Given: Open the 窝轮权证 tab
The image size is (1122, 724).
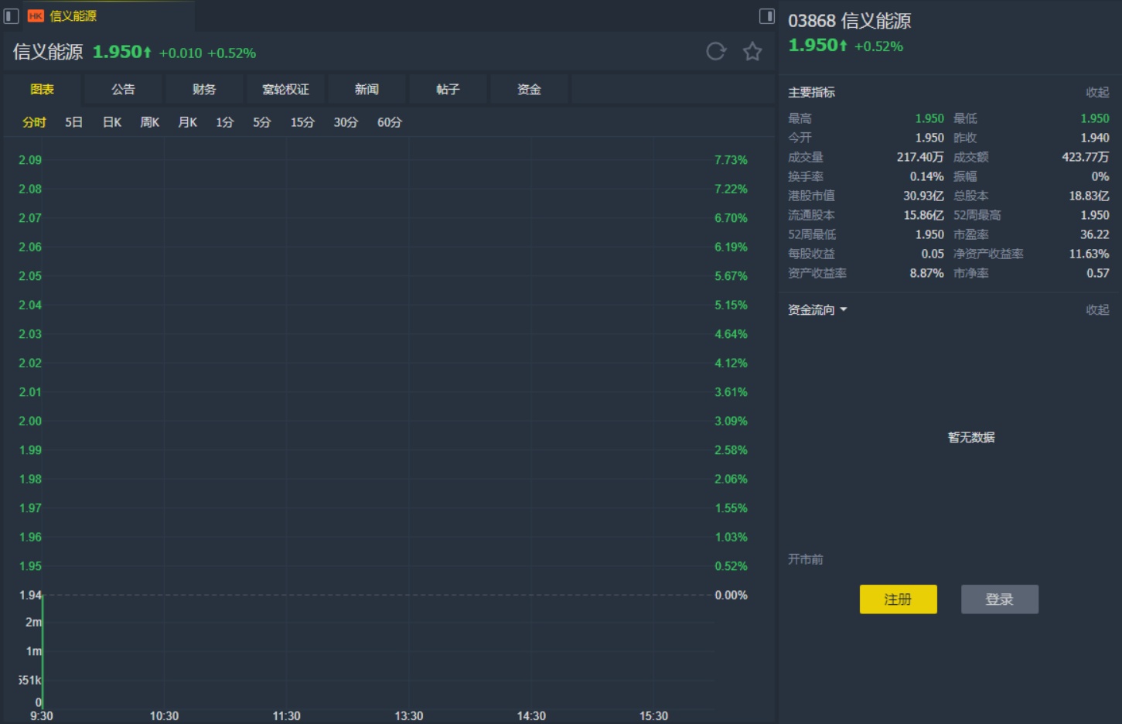Looking at the screenshot, I should tap(285, 89).
